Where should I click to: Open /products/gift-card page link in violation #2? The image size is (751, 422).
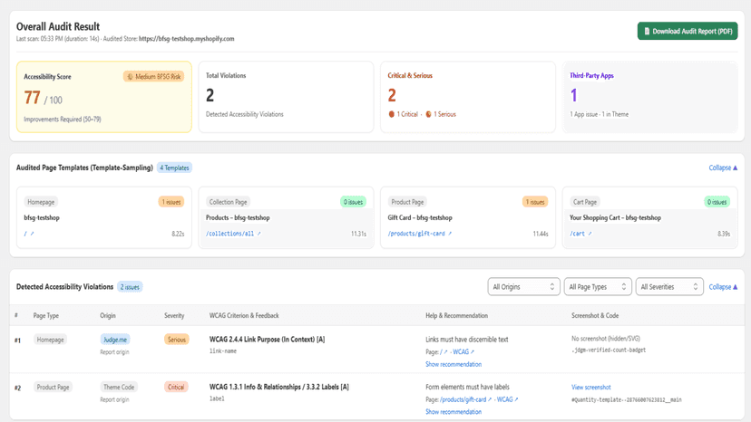tap(465, 399)
